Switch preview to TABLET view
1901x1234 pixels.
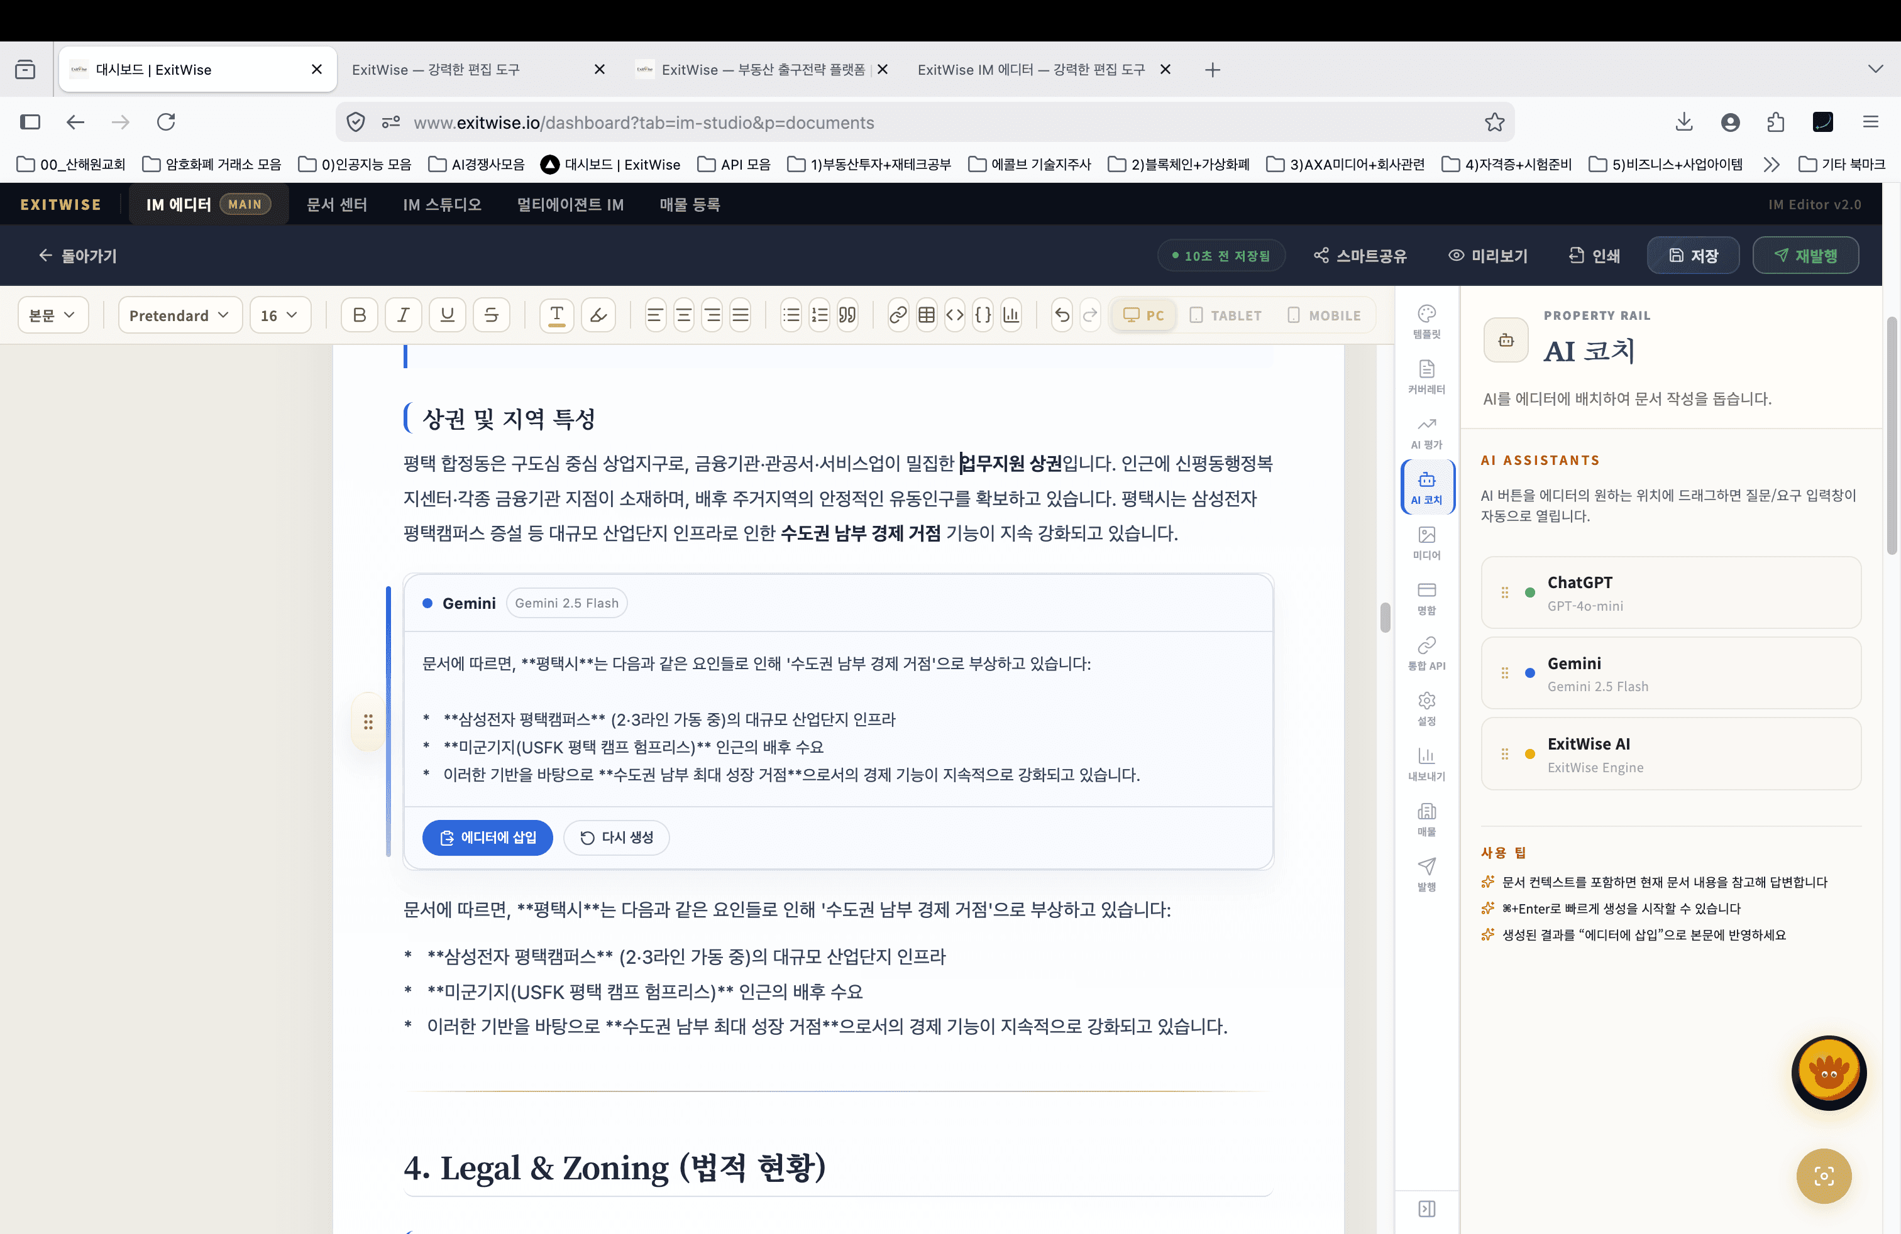pyautogui.click(x=1226, y=315)
